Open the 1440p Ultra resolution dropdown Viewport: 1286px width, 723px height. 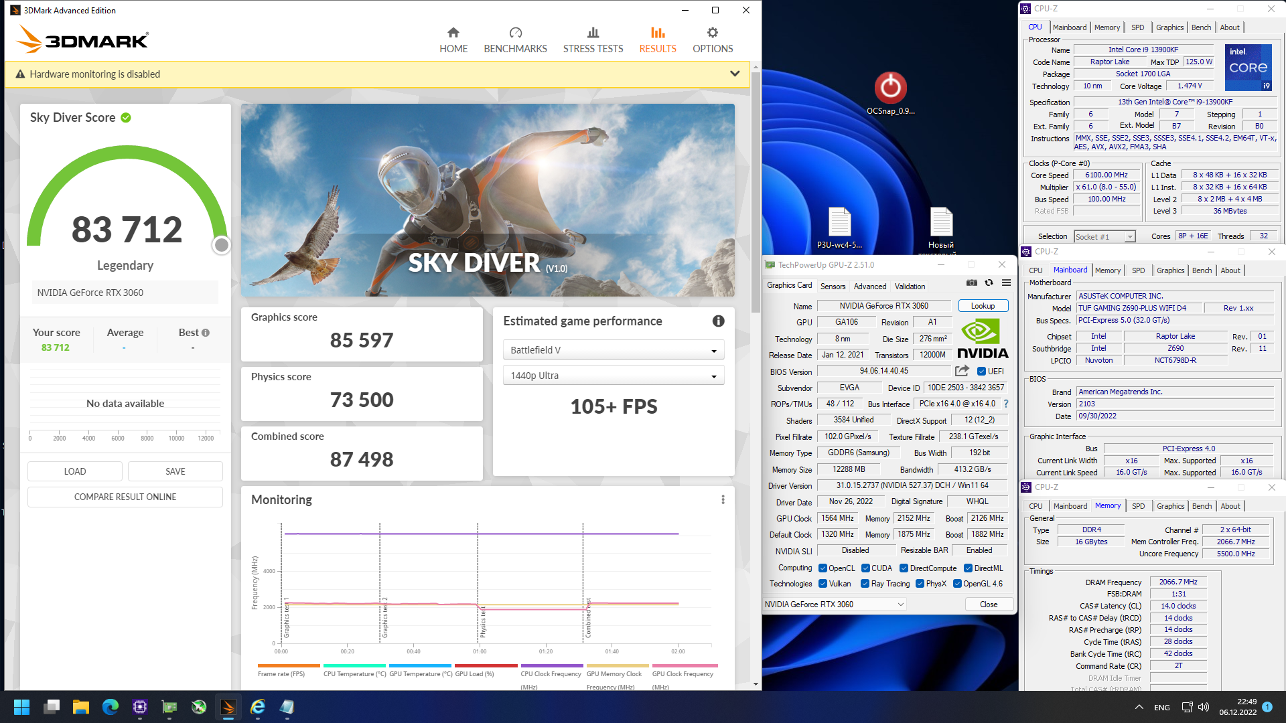click(613, 376)
